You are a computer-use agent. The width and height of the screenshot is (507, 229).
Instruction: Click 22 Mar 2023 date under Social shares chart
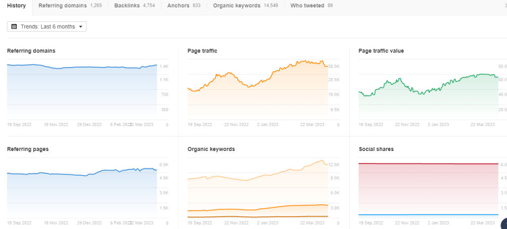coord(482,223)
